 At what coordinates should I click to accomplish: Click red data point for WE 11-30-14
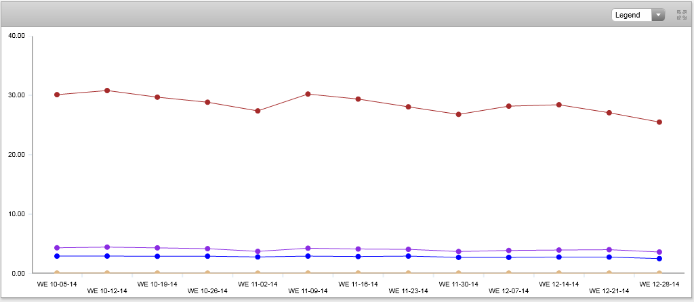(x=459, y=114)
